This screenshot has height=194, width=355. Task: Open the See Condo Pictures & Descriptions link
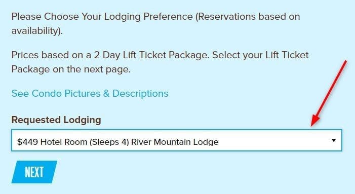[90, 94]
